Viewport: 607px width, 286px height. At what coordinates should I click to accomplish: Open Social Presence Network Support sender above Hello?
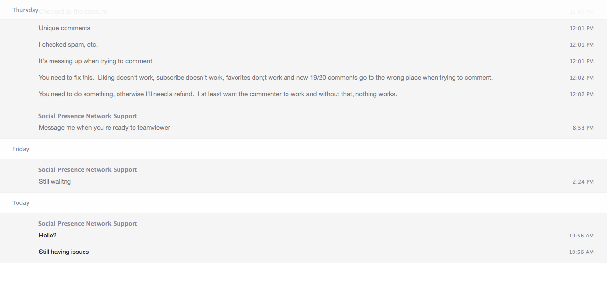pyautogui.click(x=87, y=224)
